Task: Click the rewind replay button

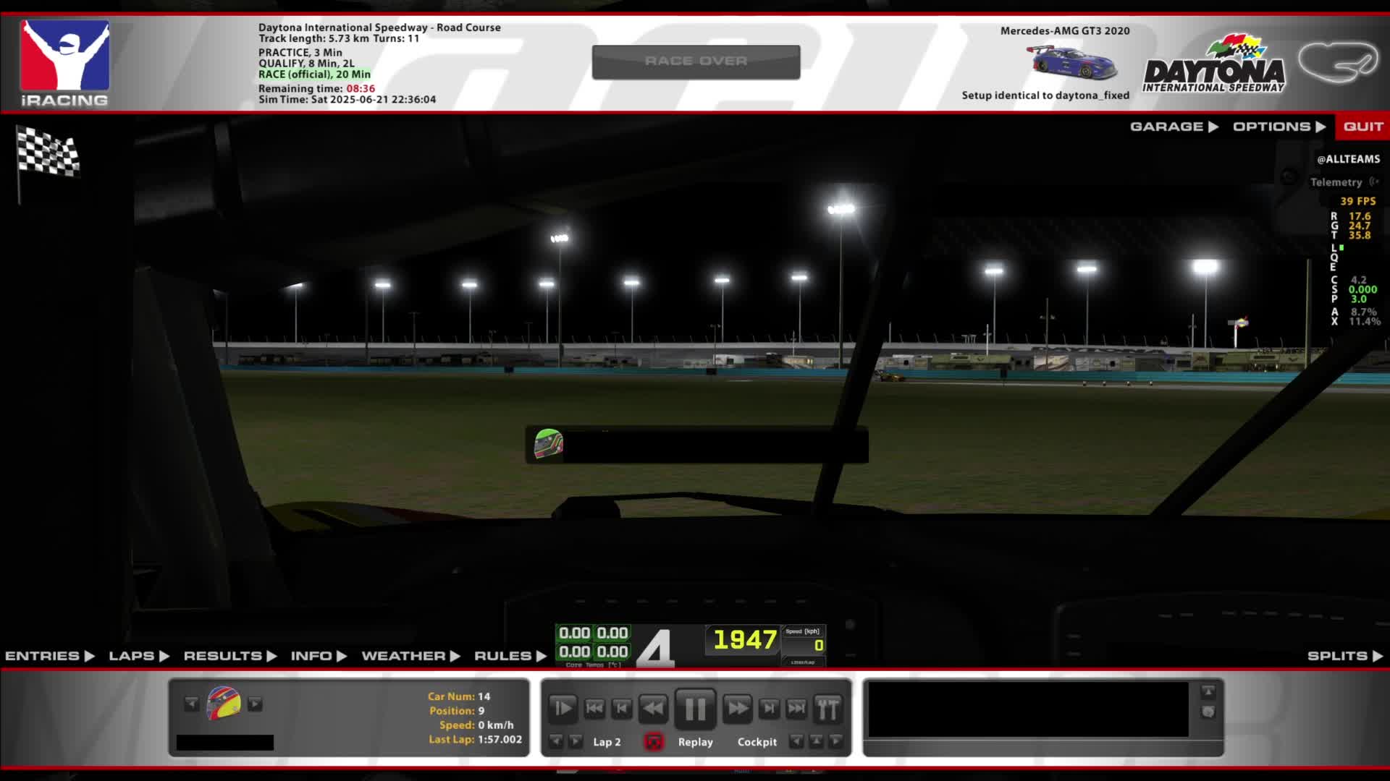Action: pyautogui.click(x=654, y=709)
